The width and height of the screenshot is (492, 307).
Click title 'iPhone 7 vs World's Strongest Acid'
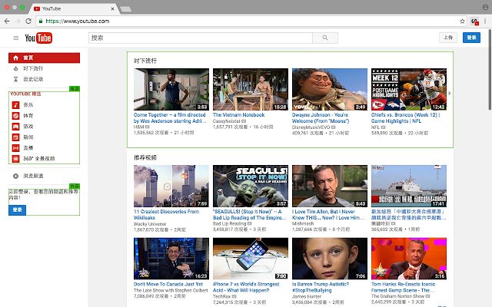click(x=246, y=287)
